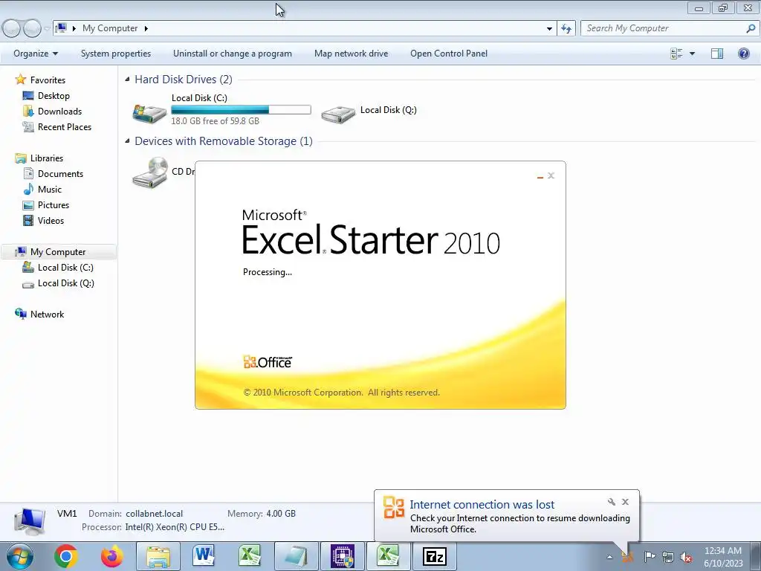761x571 pixels.
Task: Open the Organize menu
Action: tap(36, 54)
